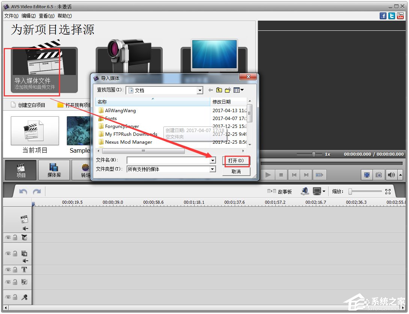Lock the effects track

15,237
